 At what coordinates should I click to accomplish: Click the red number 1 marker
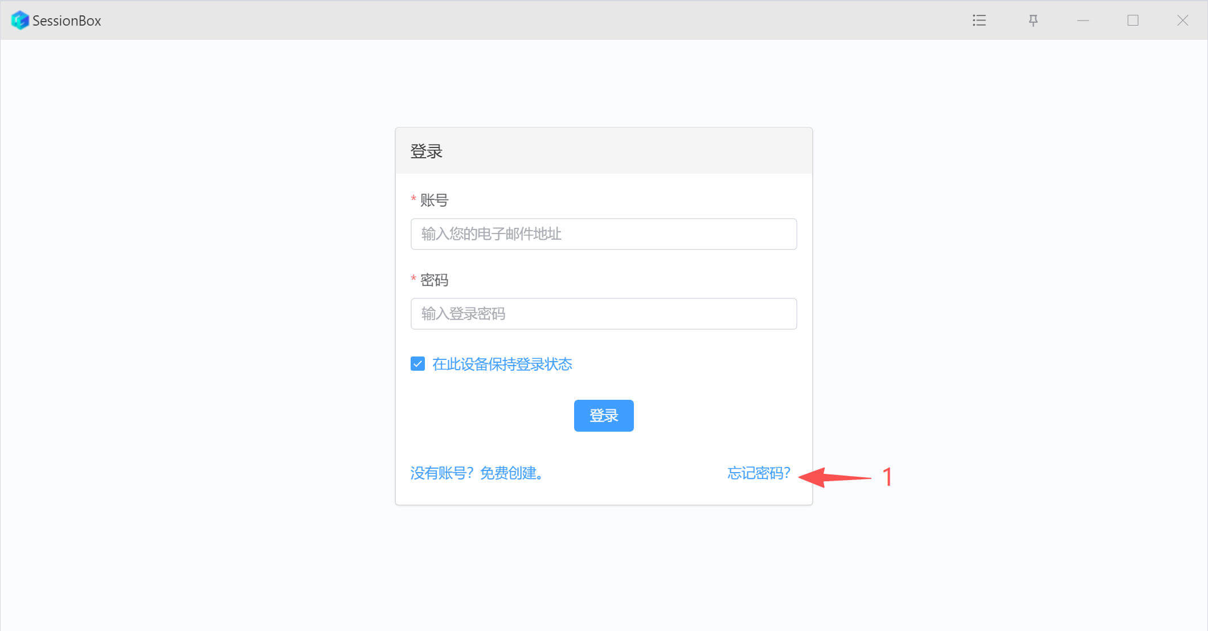887,477
